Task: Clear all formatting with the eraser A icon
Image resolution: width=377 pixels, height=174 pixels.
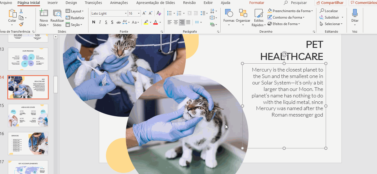Action: click(159, 14)
